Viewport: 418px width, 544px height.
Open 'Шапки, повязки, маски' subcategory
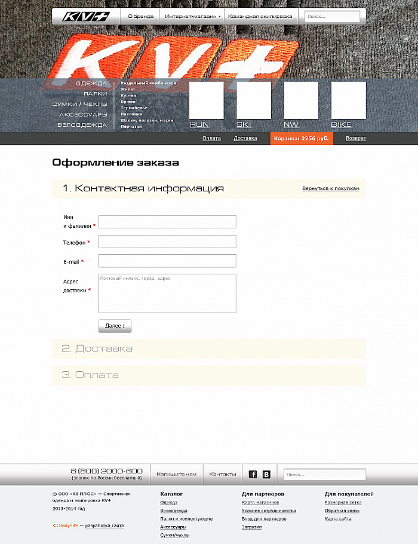147,120
